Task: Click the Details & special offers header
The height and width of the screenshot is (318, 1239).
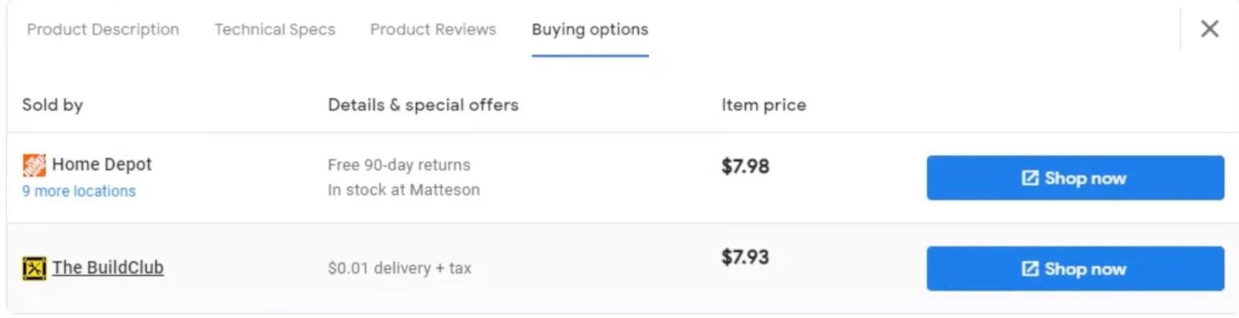Action: tap(423, 105)
